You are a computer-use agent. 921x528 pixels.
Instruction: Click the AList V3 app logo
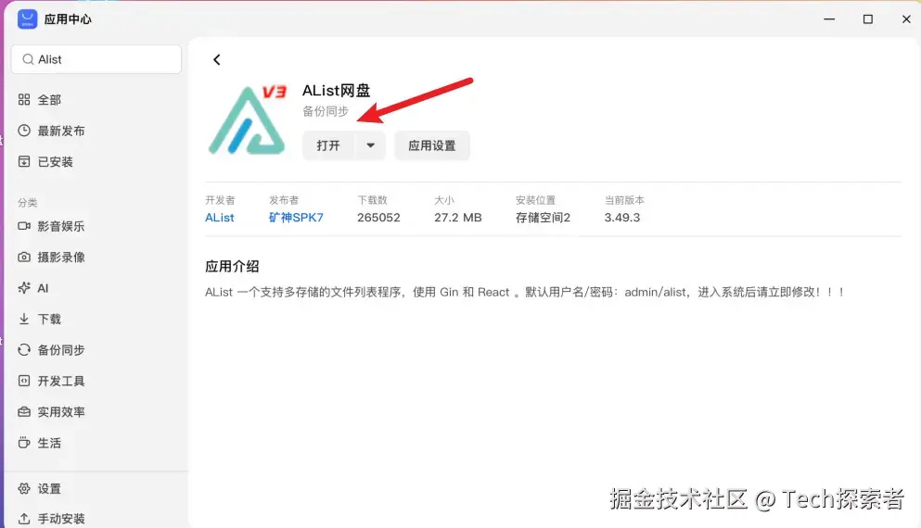click(x=248, y=120)
